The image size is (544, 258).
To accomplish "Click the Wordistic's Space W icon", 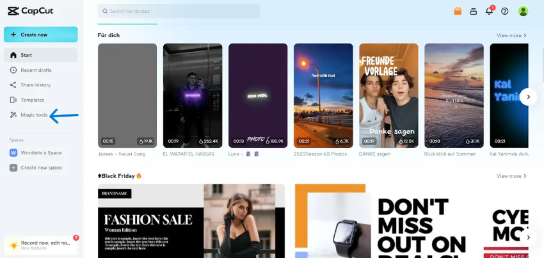I will [13, 153].
